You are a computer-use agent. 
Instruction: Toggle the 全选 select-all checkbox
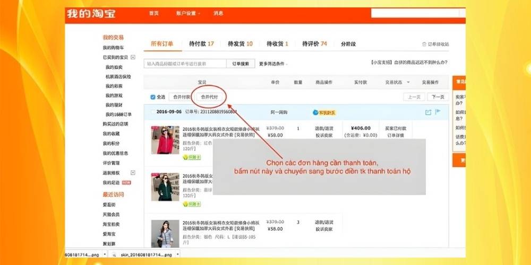pyautogui.click(x=153, y=97)
